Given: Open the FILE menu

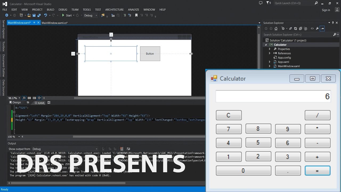Looking at the screenshot, I should pyautogui.click(x=5, y=10).
